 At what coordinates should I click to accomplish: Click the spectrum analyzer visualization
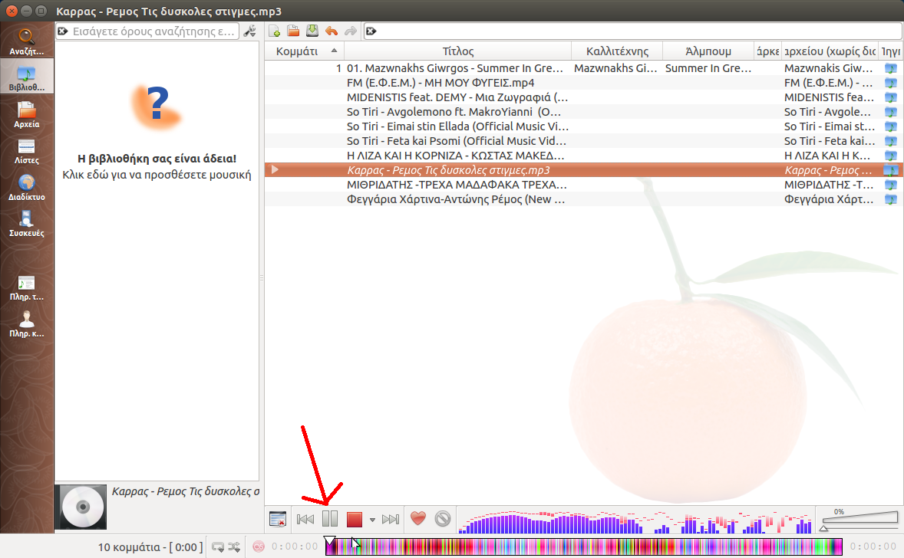pos(636,520)
